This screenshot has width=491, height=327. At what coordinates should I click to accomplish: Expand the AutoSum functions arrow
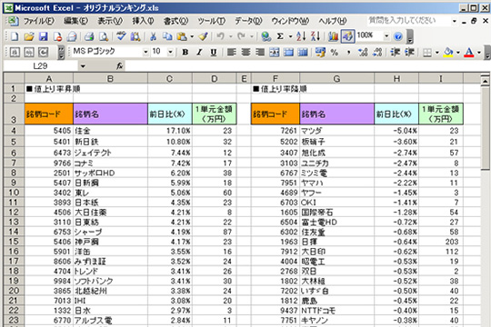pos(290,36)
